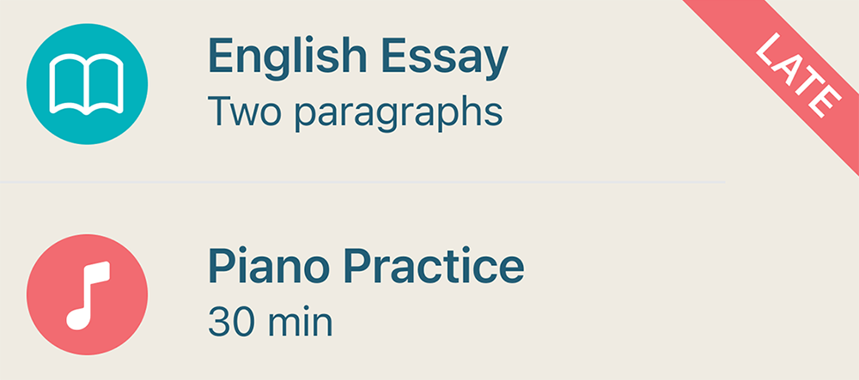Tap the white eighth-note glyph

point(88,294)
